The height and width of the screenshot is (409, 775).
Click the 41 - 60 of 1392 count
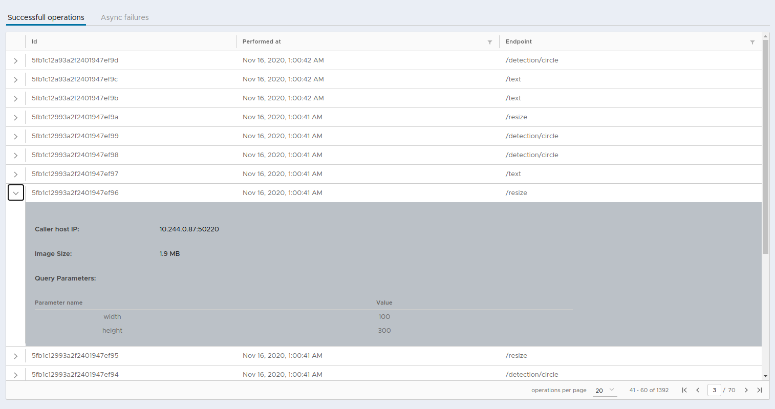(649, 390)
